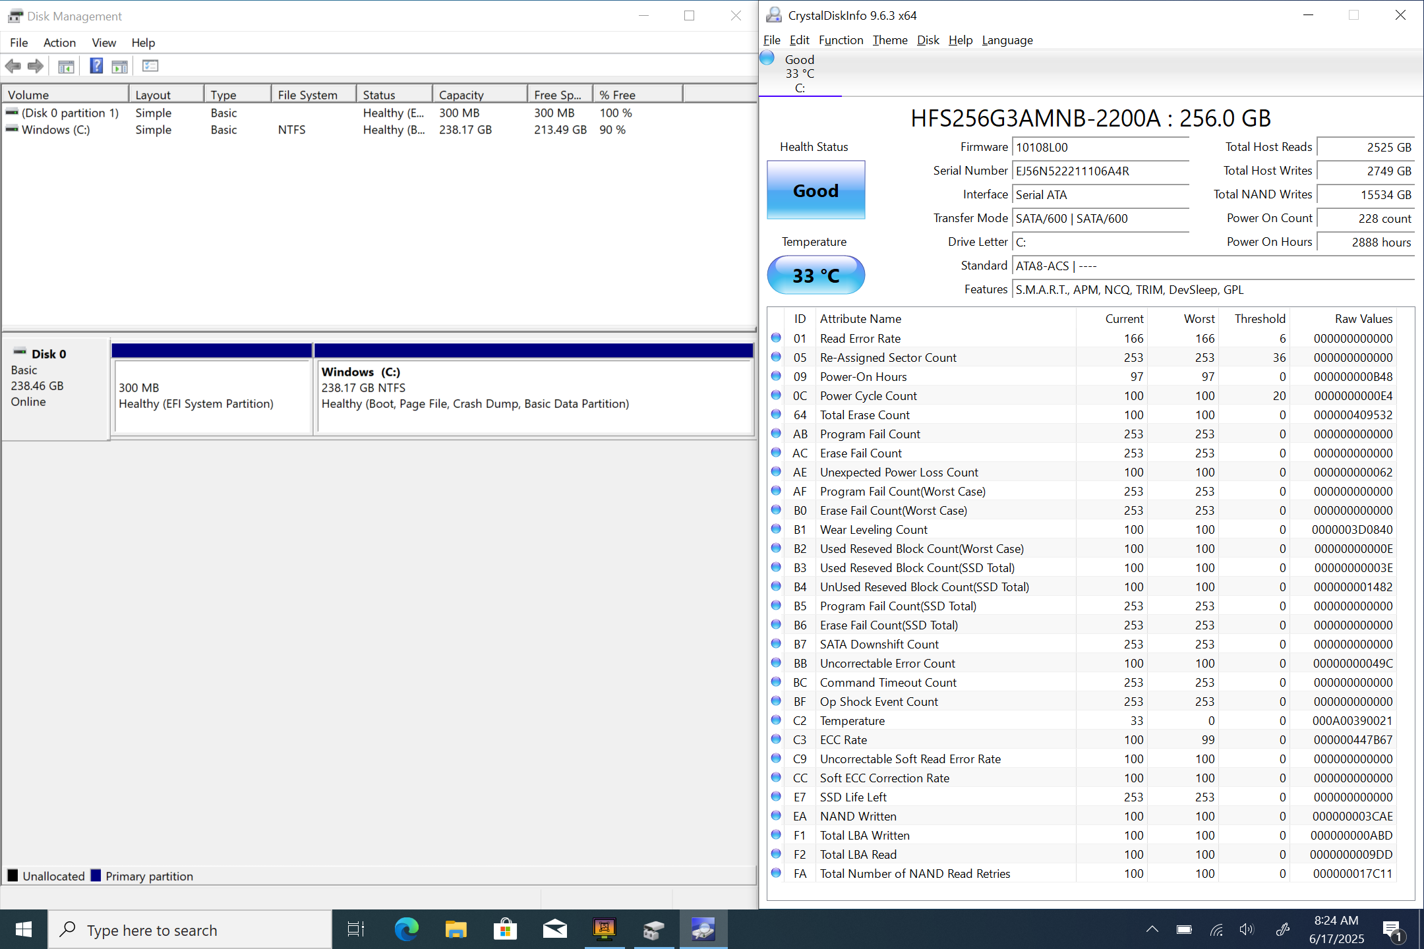
Task: Sort by Capacity column header
Action: pos(479,95)
